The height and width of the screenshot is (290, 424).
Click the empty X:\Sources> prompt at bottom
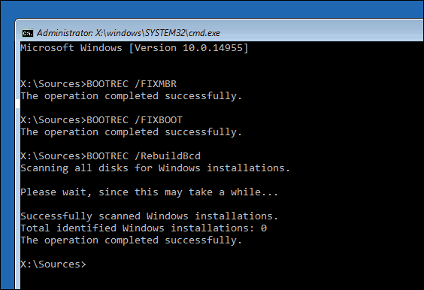coord(53,264)
